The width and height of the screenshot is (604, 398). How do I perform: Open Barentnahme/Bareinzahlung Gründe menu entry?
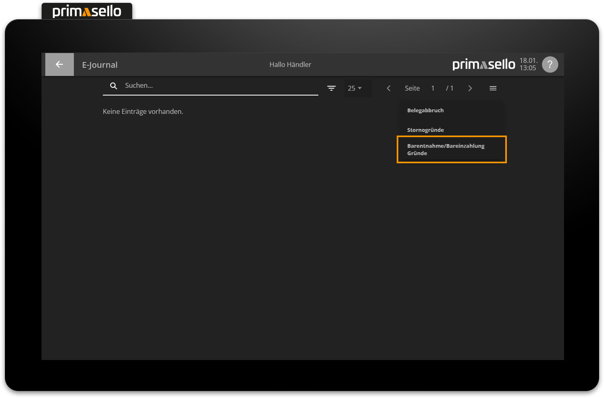pos(446,149)
